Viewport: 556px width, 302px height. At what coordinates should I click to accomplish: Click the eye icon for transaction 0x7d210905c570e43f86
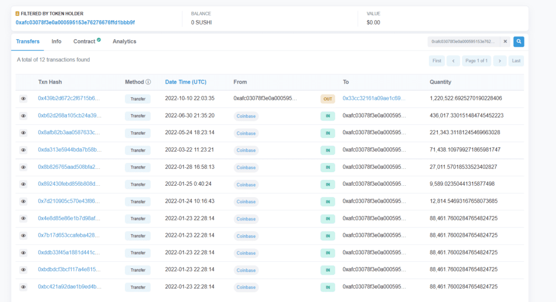click(23, 201)
